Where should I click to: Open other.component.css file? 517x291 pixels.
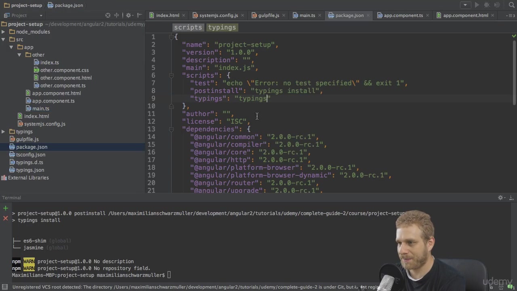pos(64,70)
